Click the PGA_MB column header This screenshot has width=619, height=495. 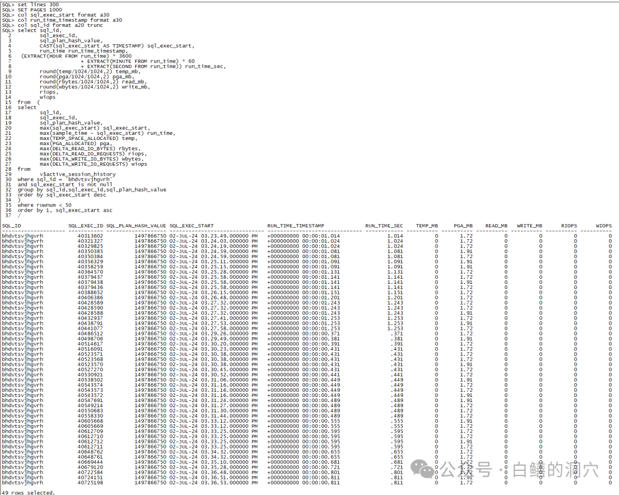pyautogui.click(x=463, y=226)
